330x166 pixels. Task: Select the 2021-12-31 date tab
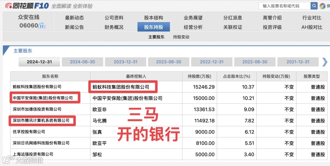298,62
